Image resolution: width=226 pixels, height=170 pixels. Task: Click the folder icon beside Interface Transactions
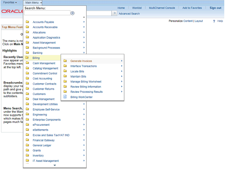(x=65, y=66)
